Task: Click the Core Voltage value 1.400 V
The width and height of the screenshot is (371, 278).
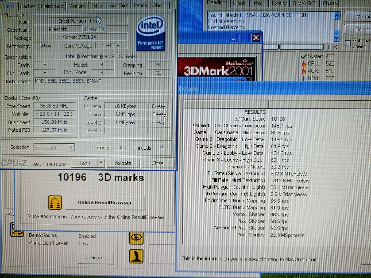Action: [x=111, y=46]
